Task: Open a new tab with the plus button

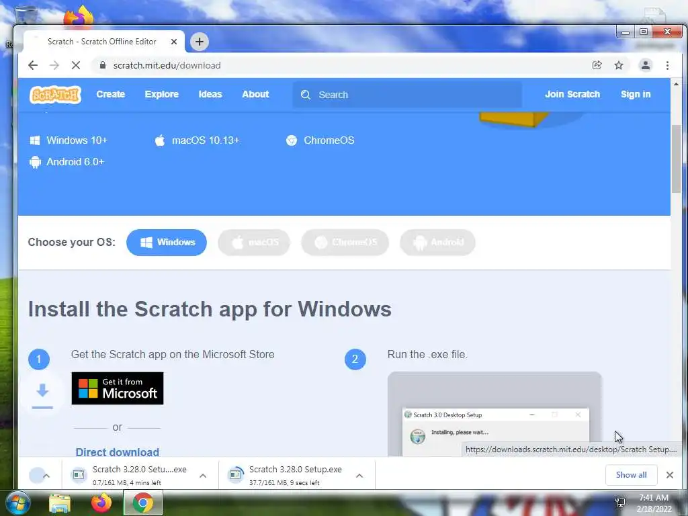Action: tap(199, 42)
